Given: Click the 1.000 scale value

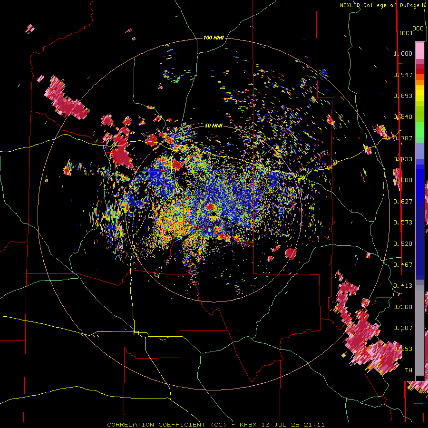Looking at the screenshot, I should [x=403, y=53].
